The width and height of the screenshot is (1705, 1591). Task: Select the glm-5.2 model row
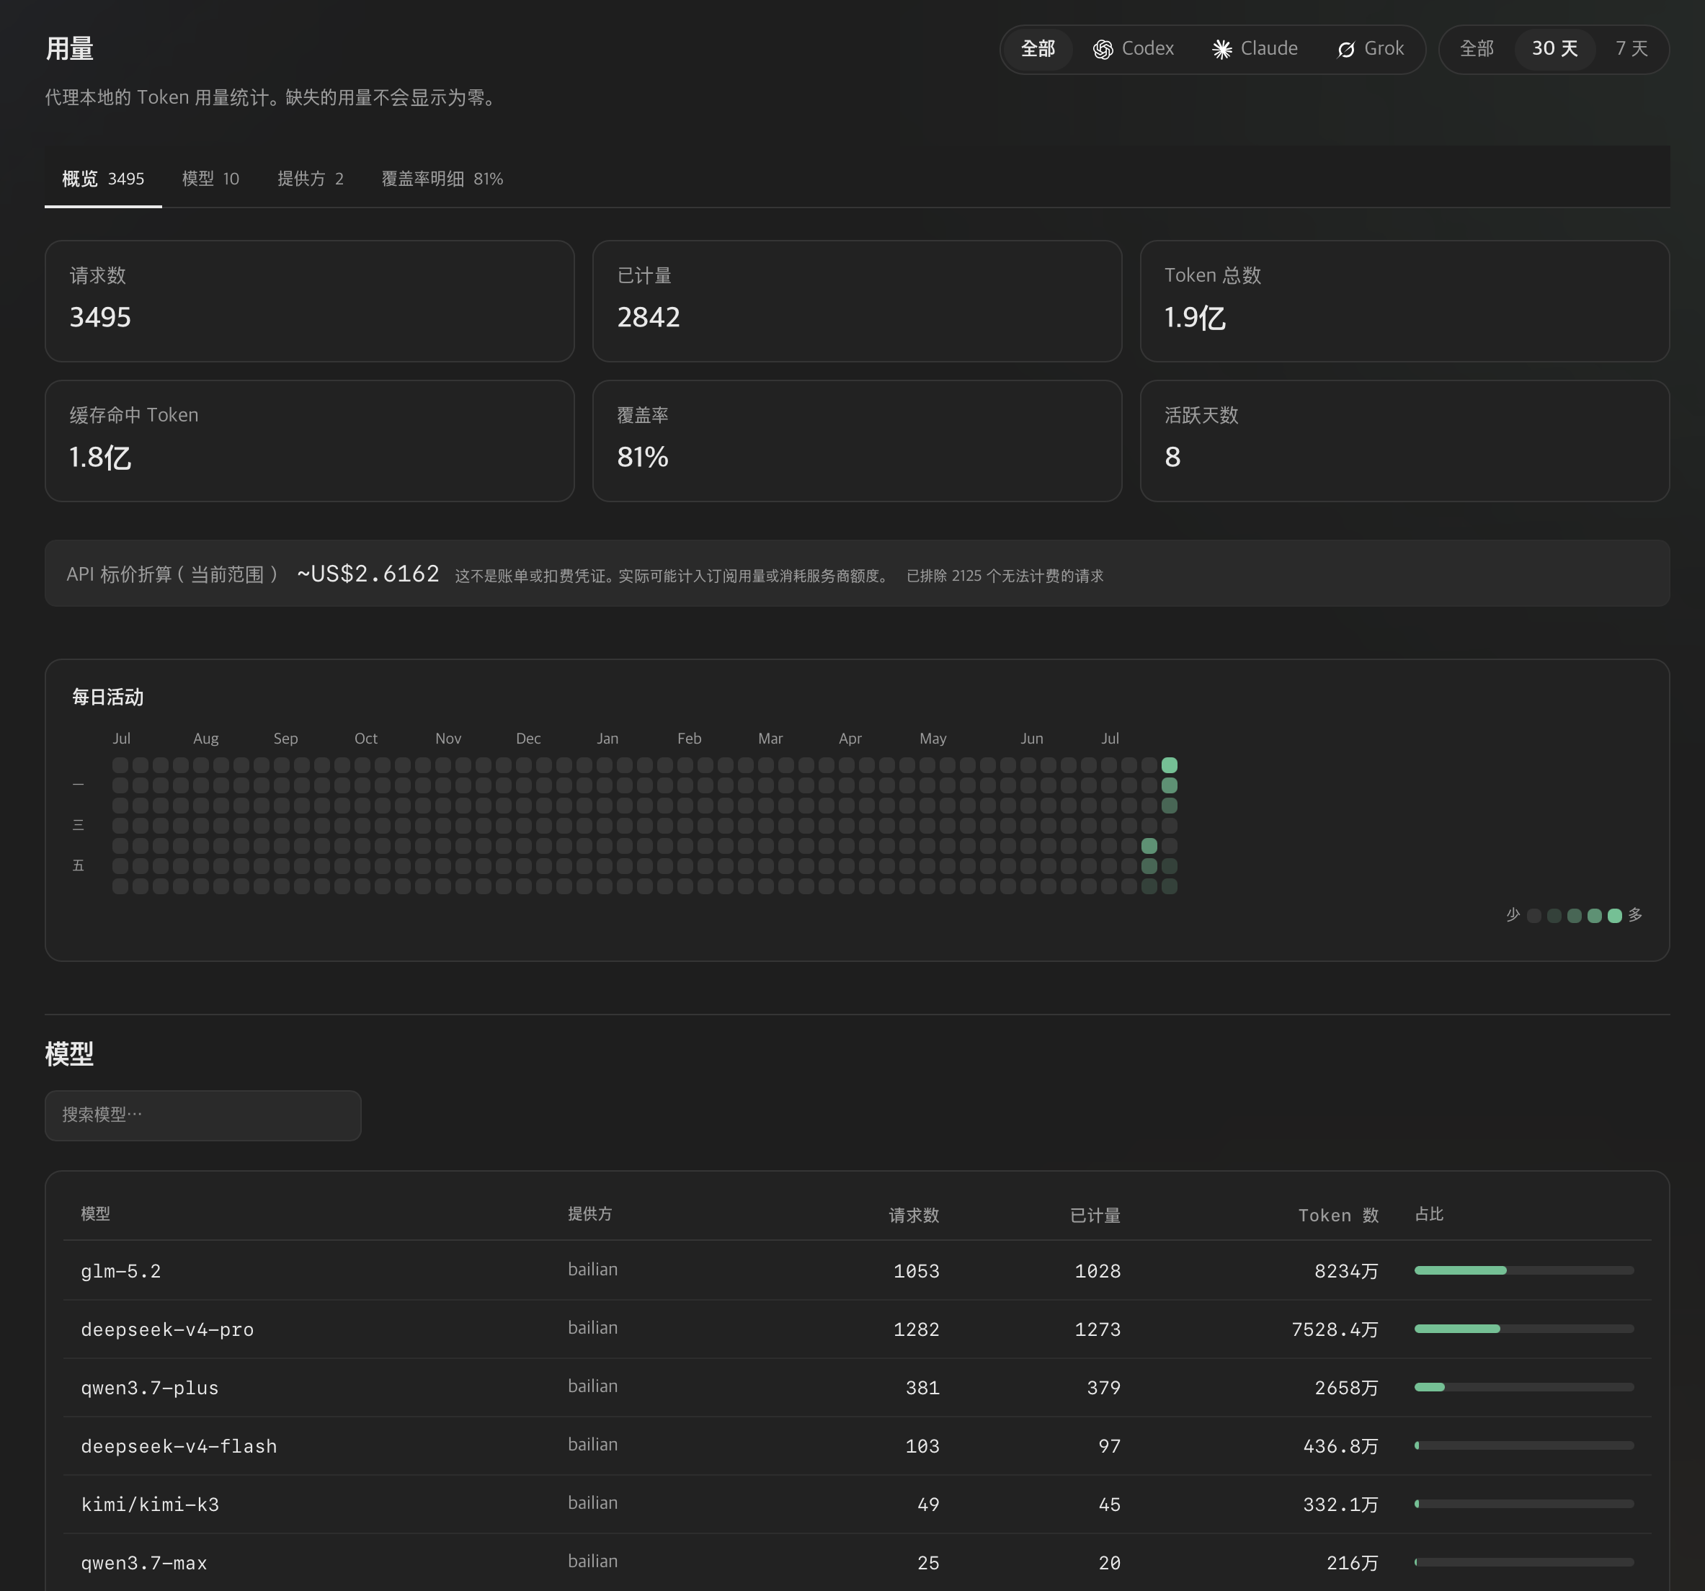[x=857, y=1270]
